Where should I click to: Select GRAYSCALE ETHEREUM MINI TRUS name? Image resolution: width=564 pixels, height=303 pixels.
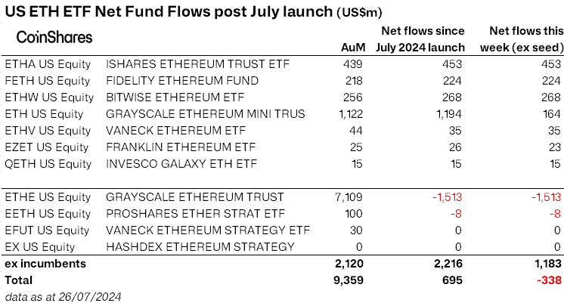[x=206, y=113]
